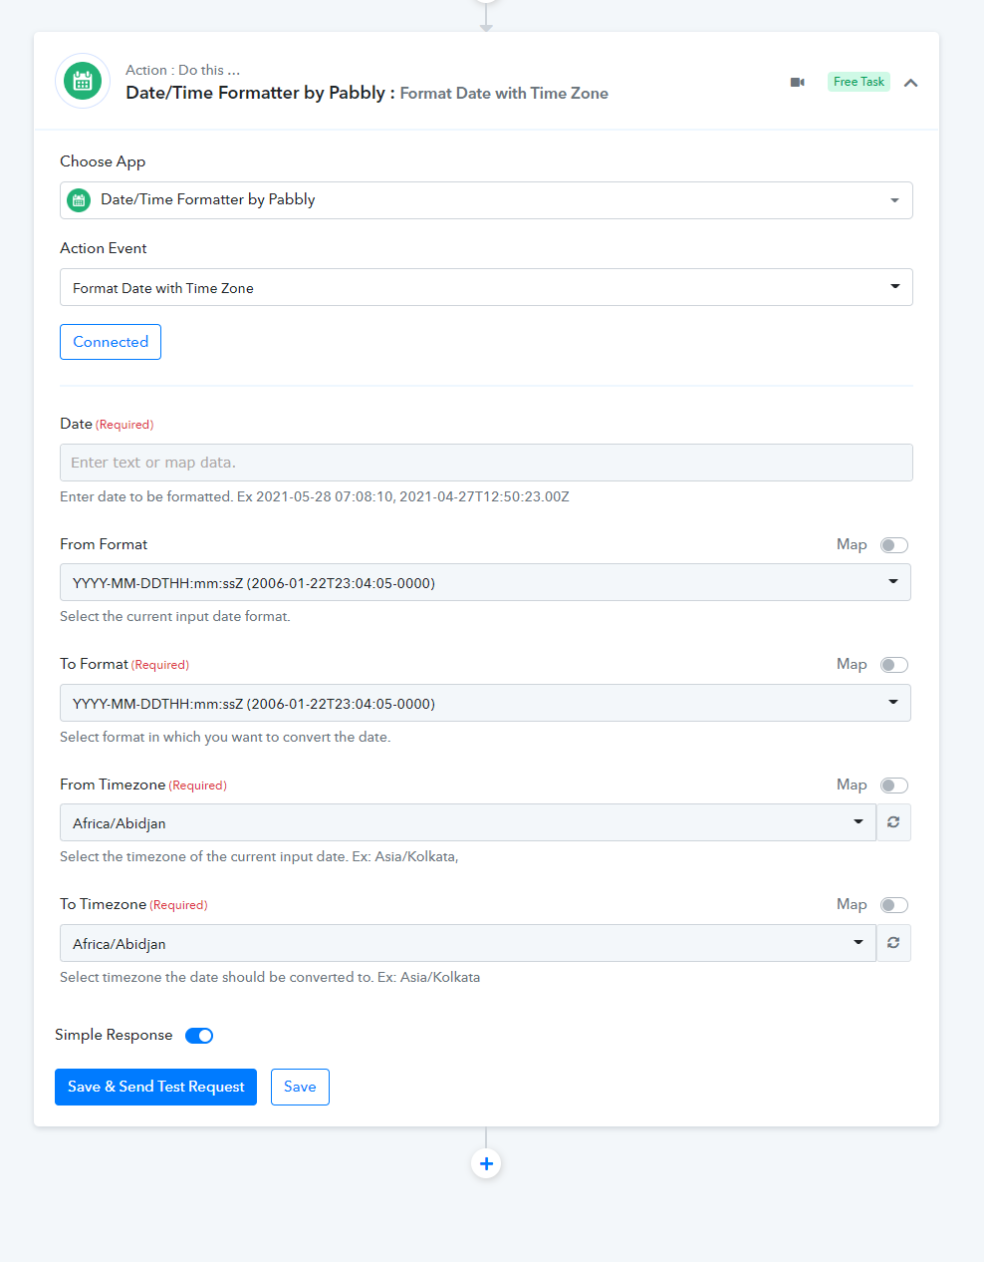The width and height of the screenshot is (984, 1262).
Task: Click the Free Task badge
Action: [x=859, y=82]
